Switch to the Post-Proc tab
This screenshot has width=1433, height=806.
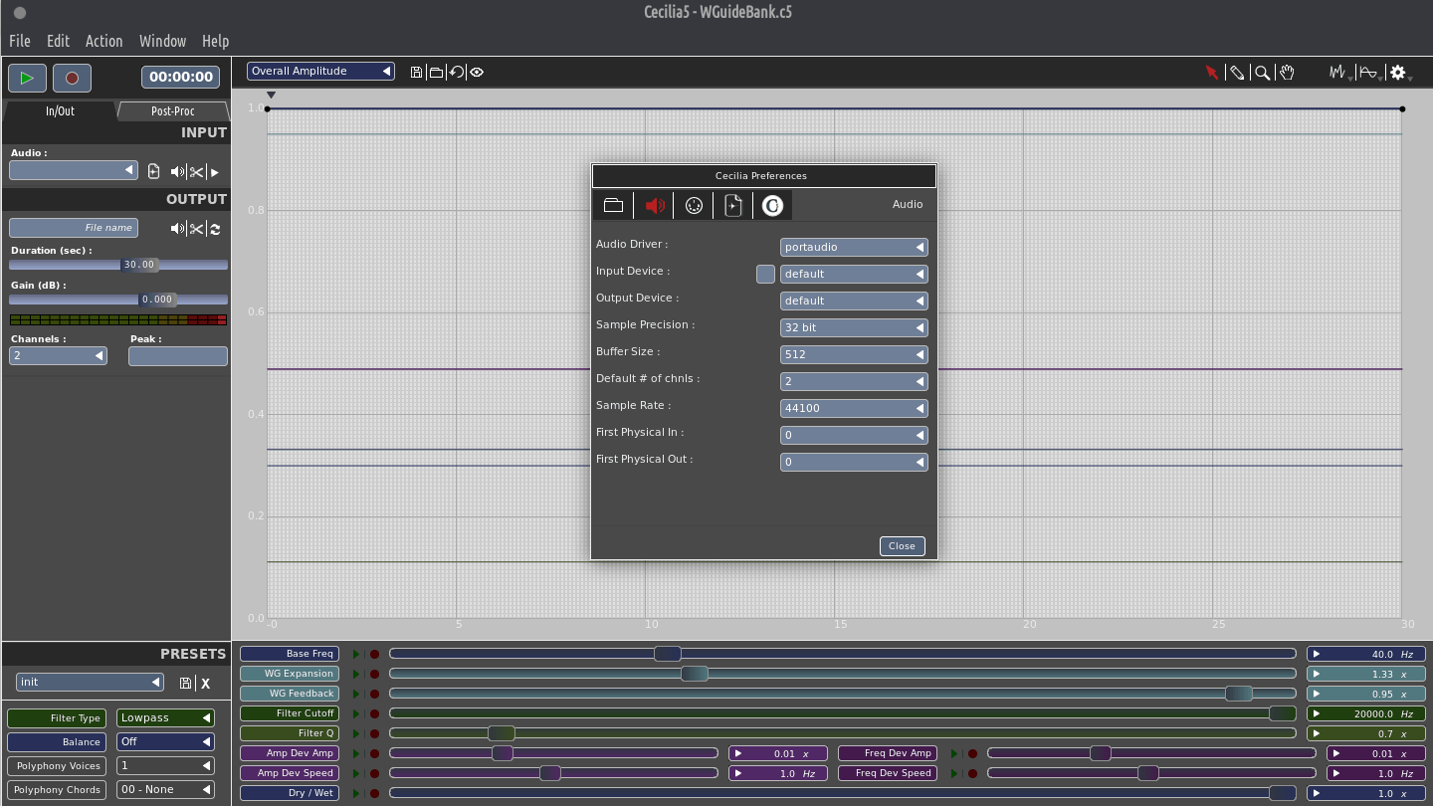[x=172, y=110]
